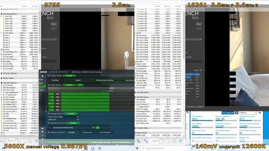This screenshot has width=269, height=151.
Task: Click the collapse arrows icon in right HWiNFO toolbar
Action: click(x=146, y=141)
